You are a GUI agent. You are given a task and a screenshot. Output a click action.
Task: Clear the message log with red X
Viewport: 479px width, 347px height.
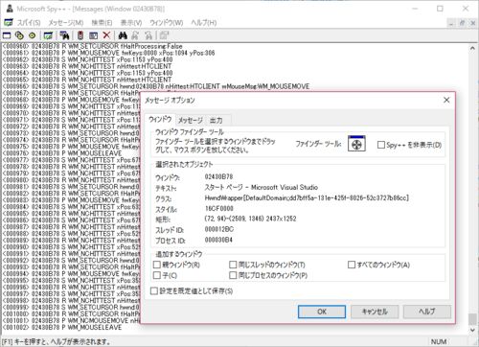[106, 35]
